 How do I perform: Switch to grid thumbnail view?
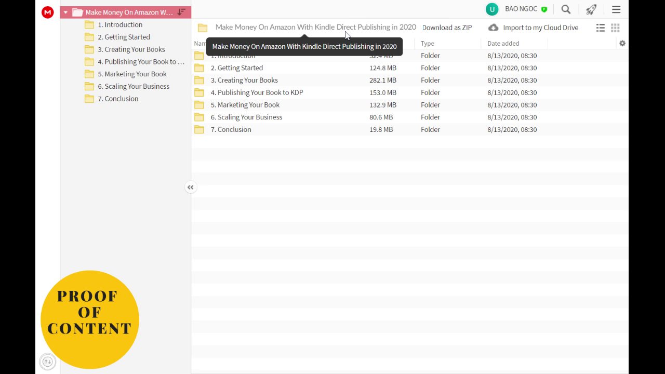(x=615, y=28)
